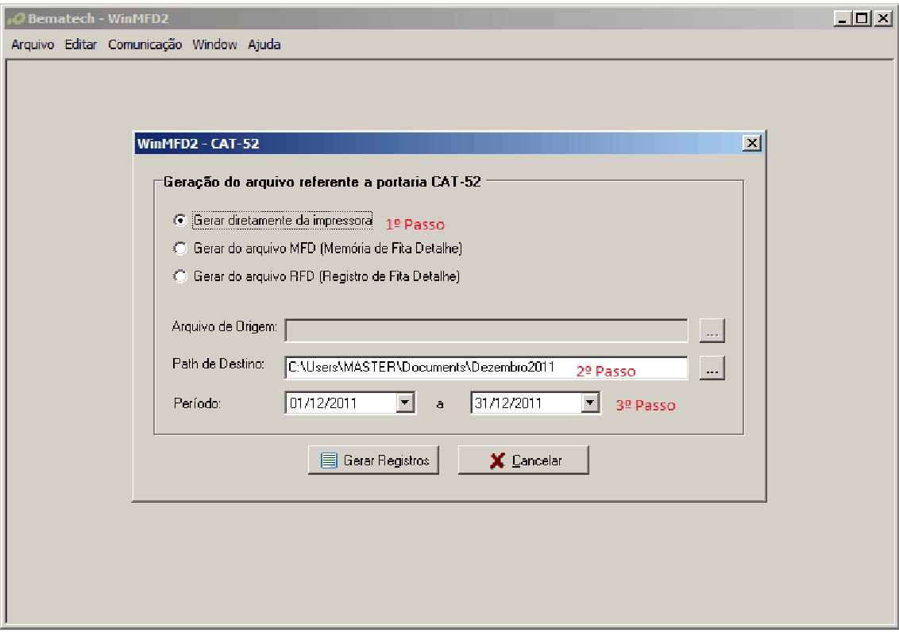Open the Comunicação menu

pyautogui.click(x=145, y=44)
